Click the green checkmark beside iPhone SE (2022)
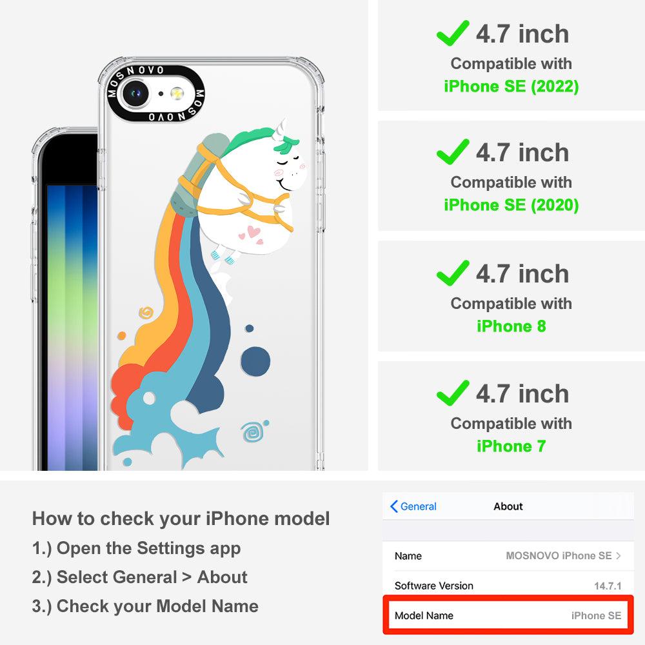This screenshot has height=645, width=645. tap(453, 33)
